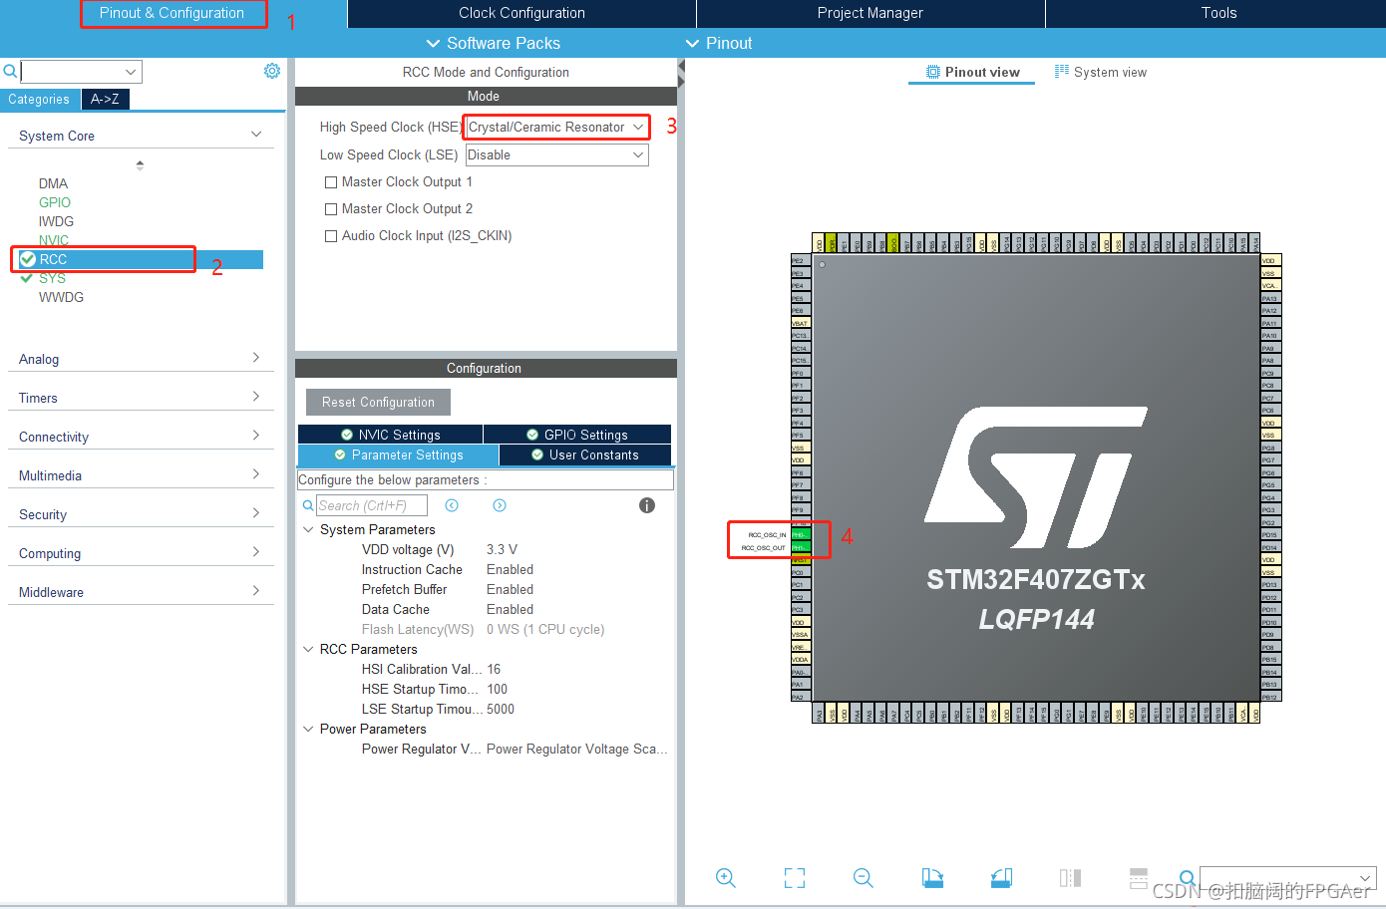Open the User Constants tab
The width and height of the screenshot is (1386, 909).
585,454
